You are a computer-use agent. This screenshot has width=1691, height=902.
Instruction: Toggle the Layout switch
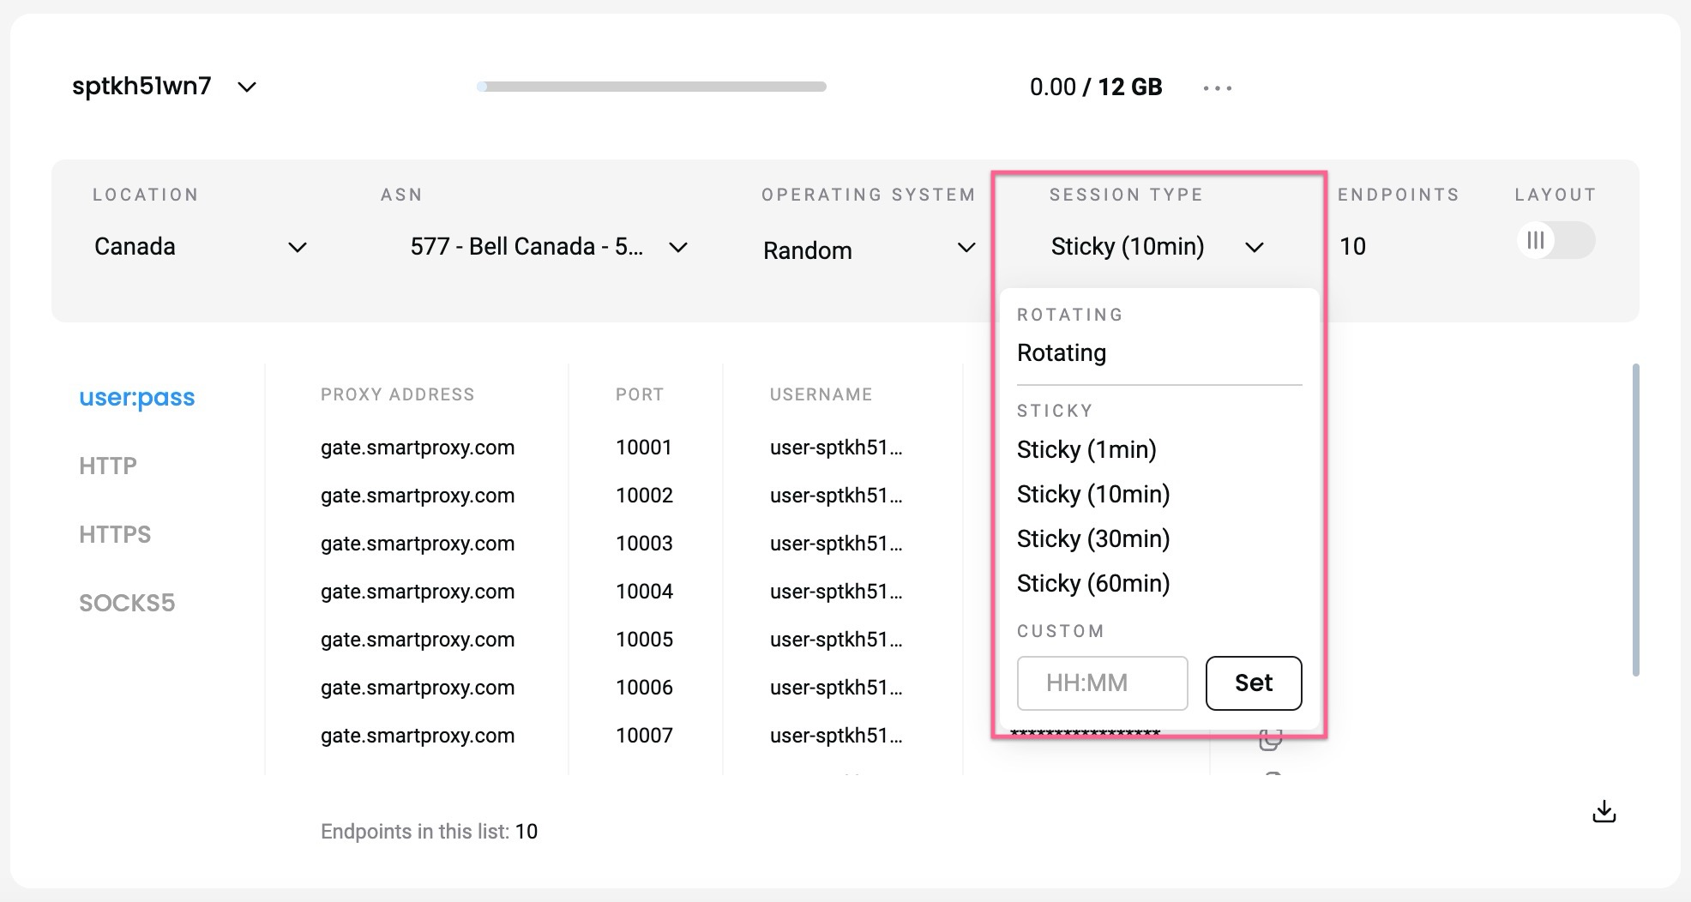1556,240
